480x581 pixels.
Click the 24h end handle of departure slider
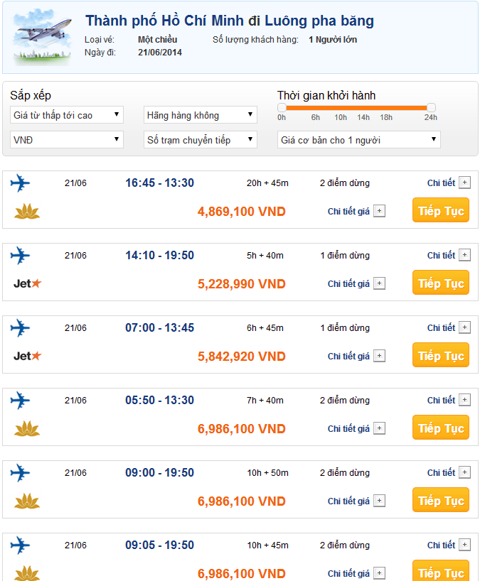pyautogui.click(x=431, y=108)
